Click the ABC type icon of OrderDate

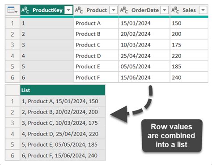(x=124, y=10)
